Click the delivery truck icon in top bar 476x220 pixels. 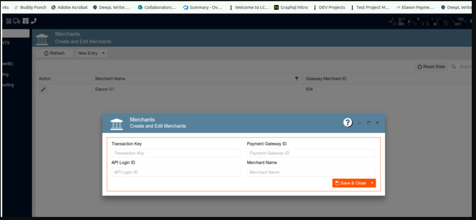tap(17, 21)
